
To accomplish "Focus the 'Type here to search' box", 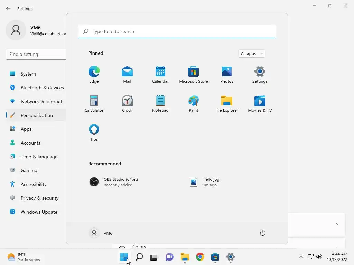I will pos(177,31).
